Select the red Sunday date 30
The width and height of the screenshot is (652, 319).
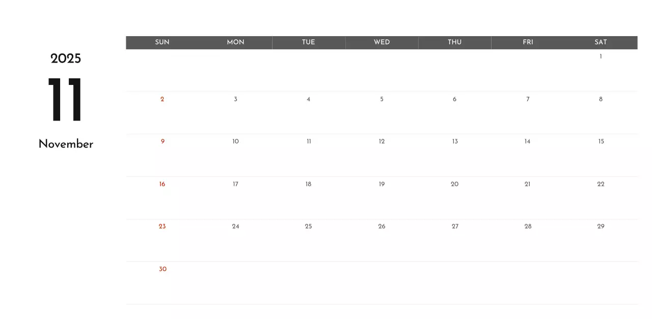click(x=162, y=269)
